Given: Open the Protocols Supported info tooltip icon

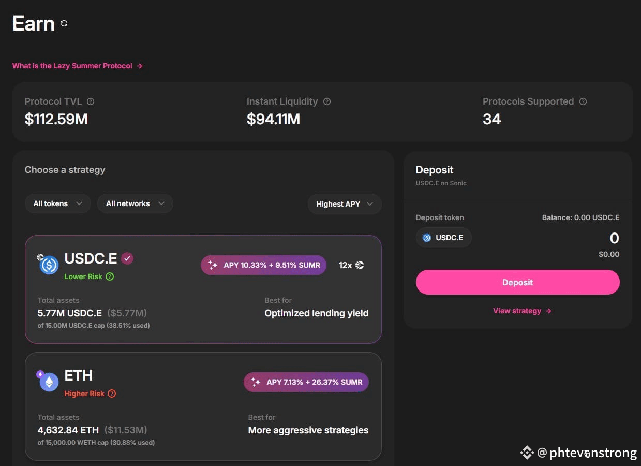Looking at the screenshot, I should tap(583, 101).
